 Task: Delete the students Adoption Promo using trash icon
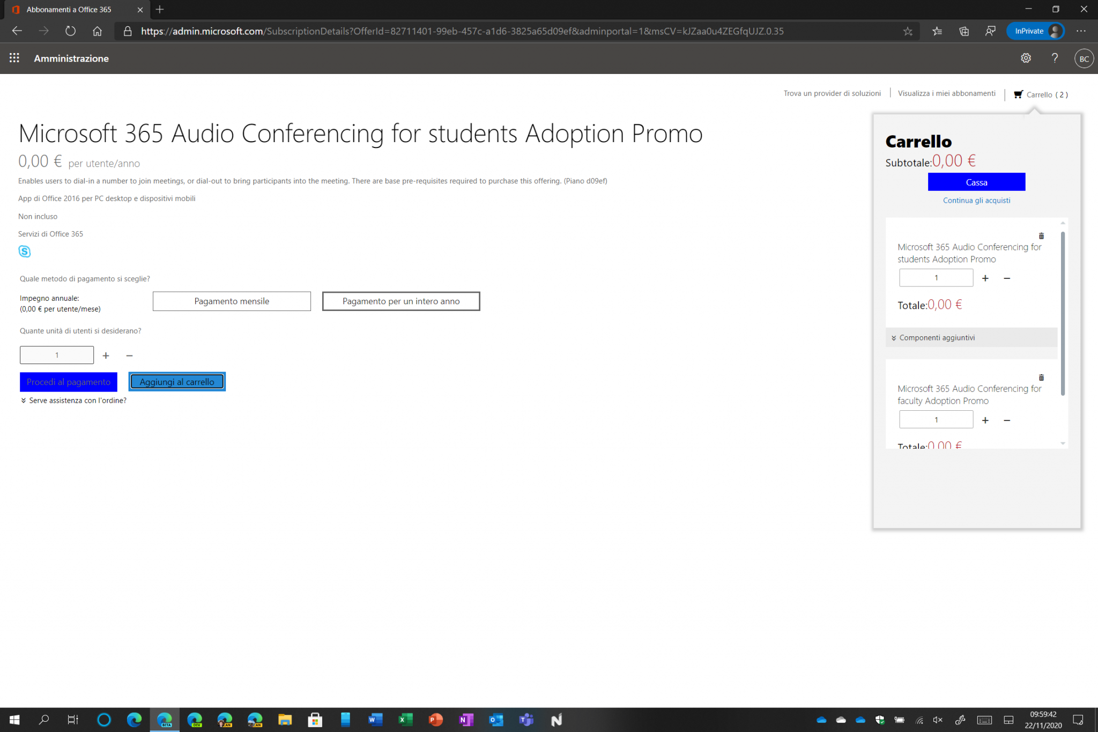click(x=1042, y=235)
